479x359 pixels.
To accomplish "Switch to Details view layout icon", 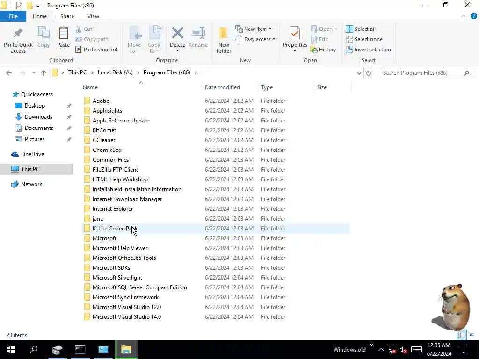I will (x=462, y=335).
